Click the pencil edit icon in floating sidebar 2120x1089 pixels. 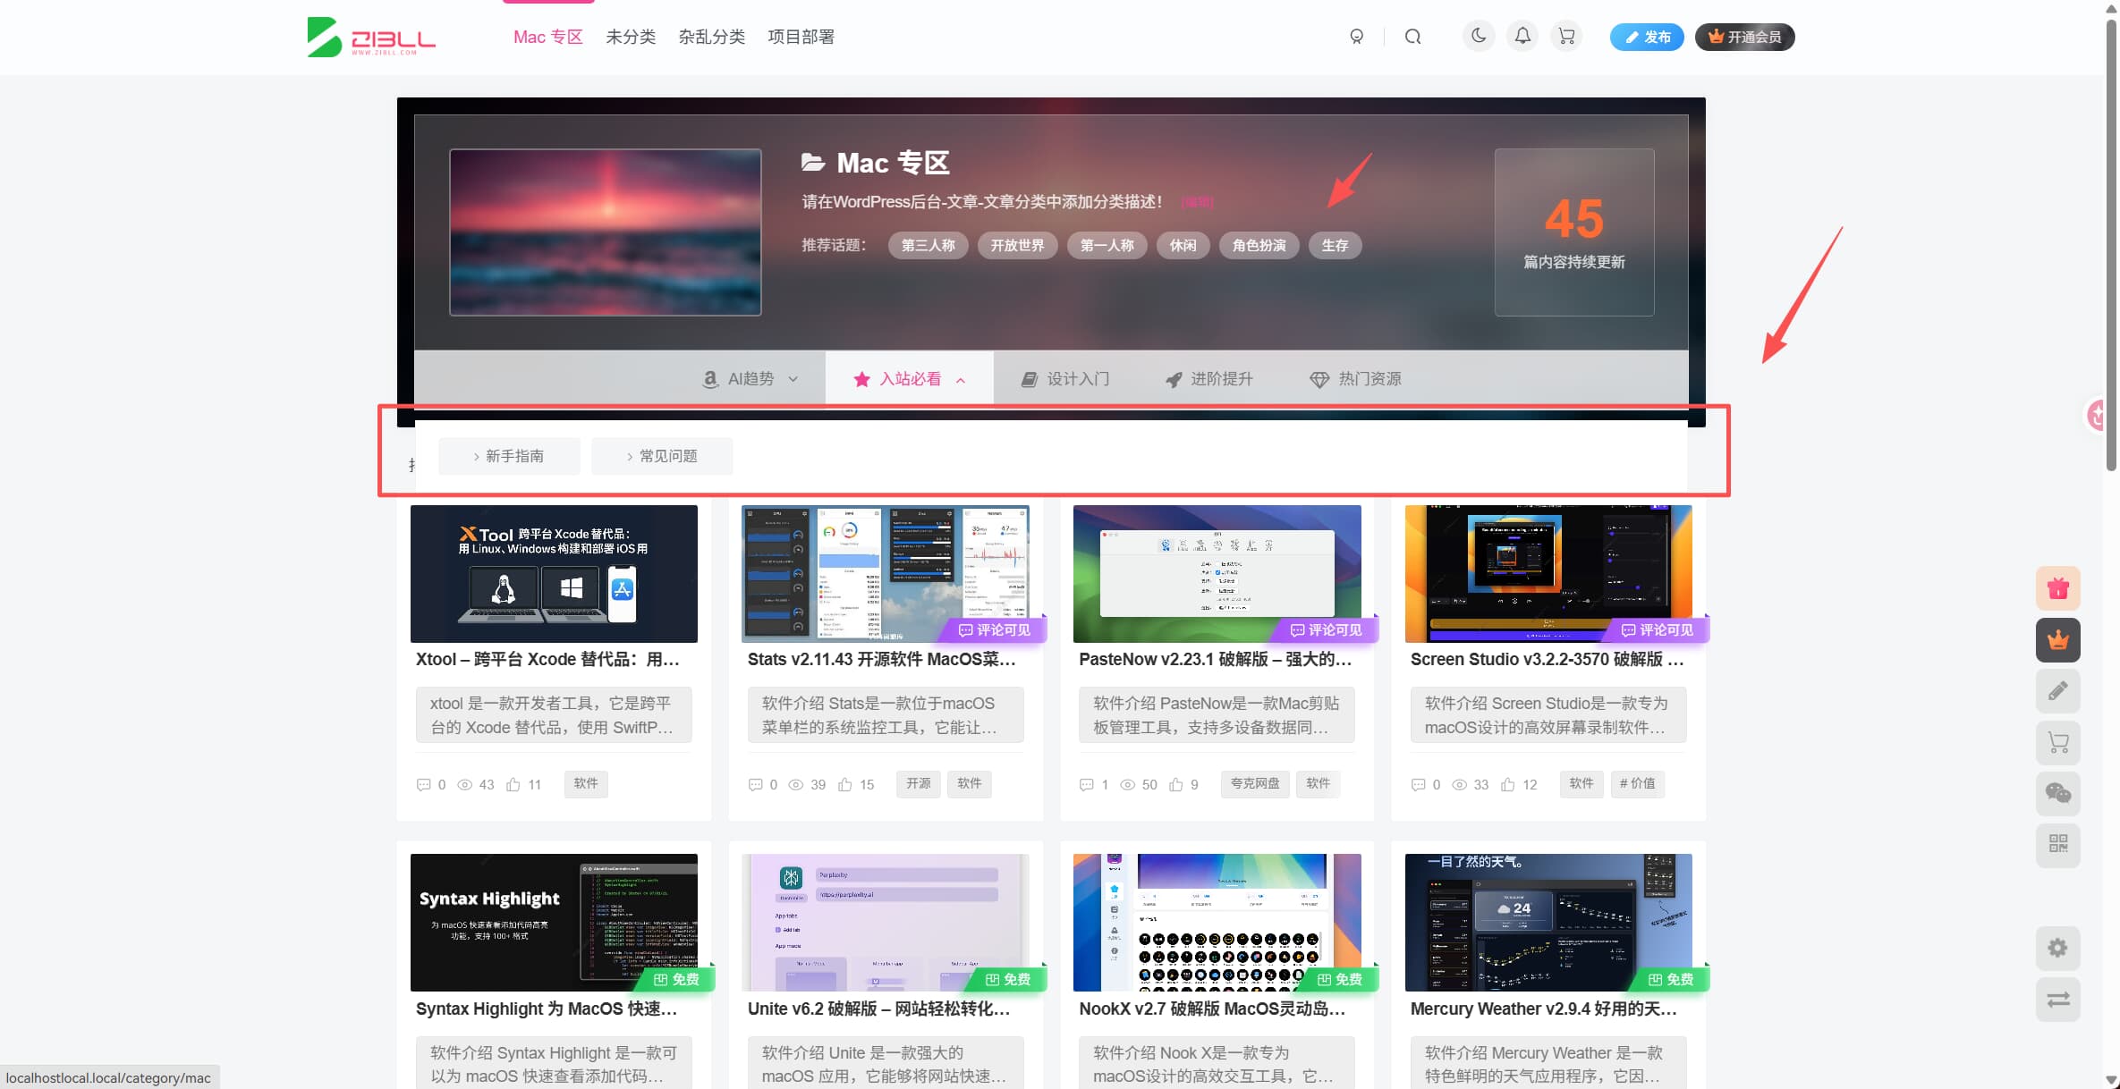click(x=2058, y=691)
